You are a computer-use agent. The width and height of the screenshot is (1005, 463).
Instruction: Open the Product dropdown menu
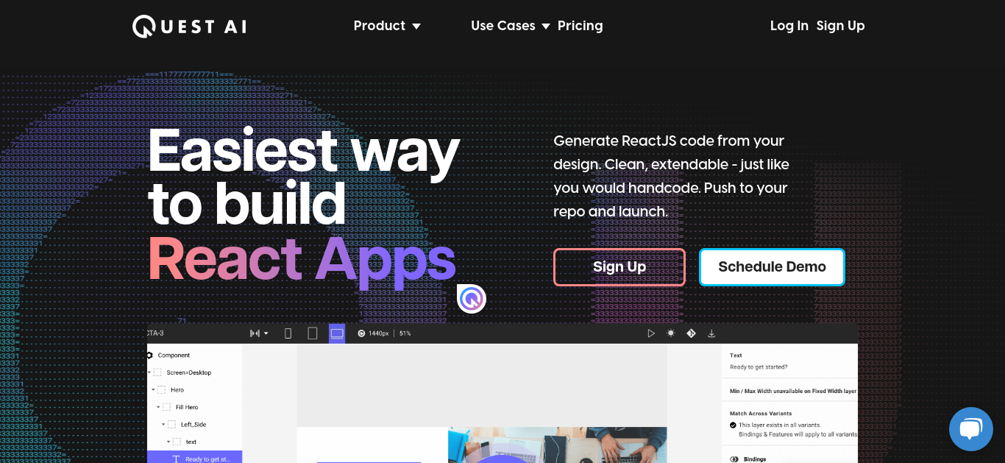pyautogui.click(x=387, y=26)
